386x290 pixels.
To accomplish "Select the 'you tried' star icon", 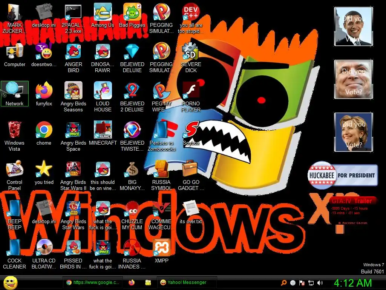I will (x=44, y=172).
